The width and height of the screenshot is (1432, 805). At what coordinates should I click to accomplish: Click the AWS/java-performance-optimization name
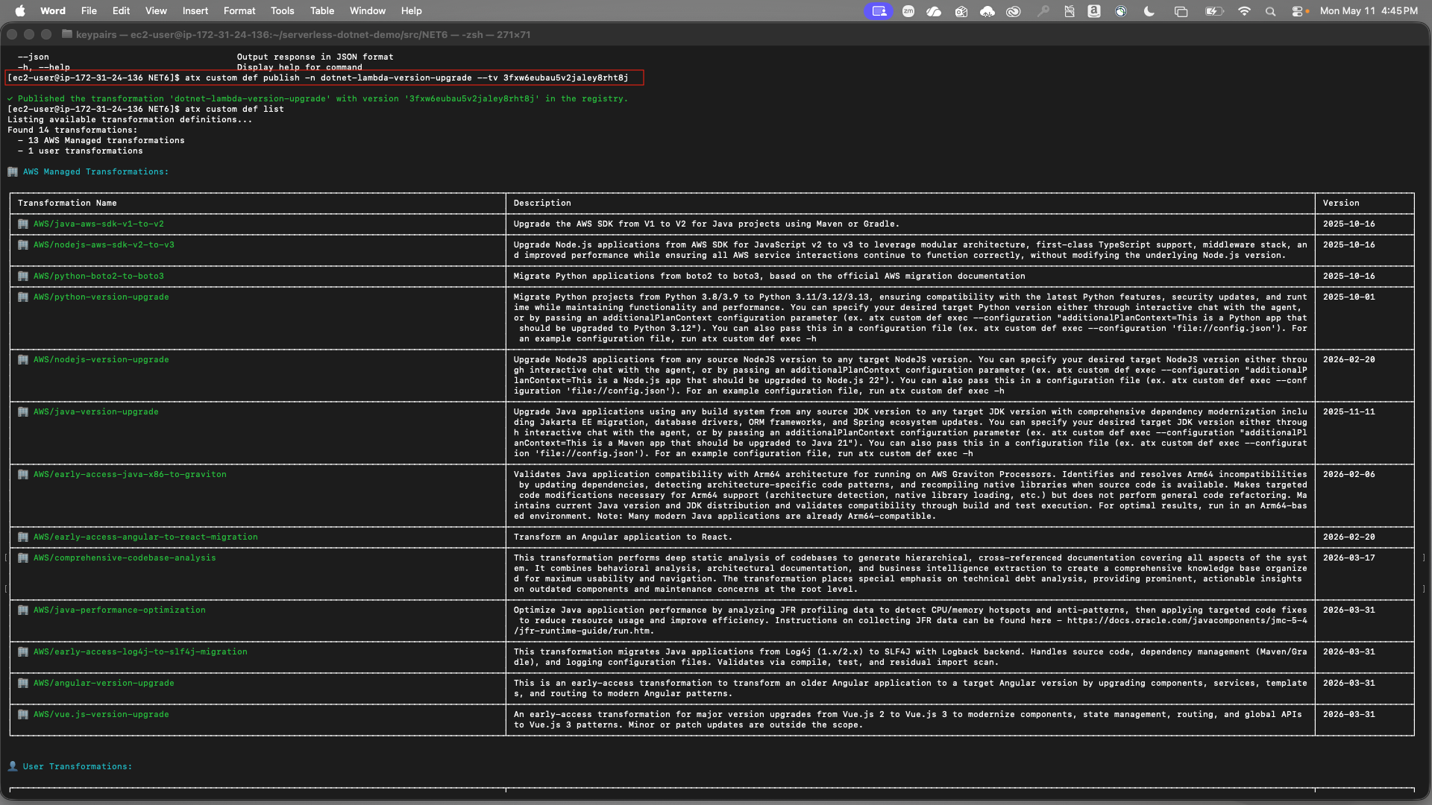[x=119, y=610]
